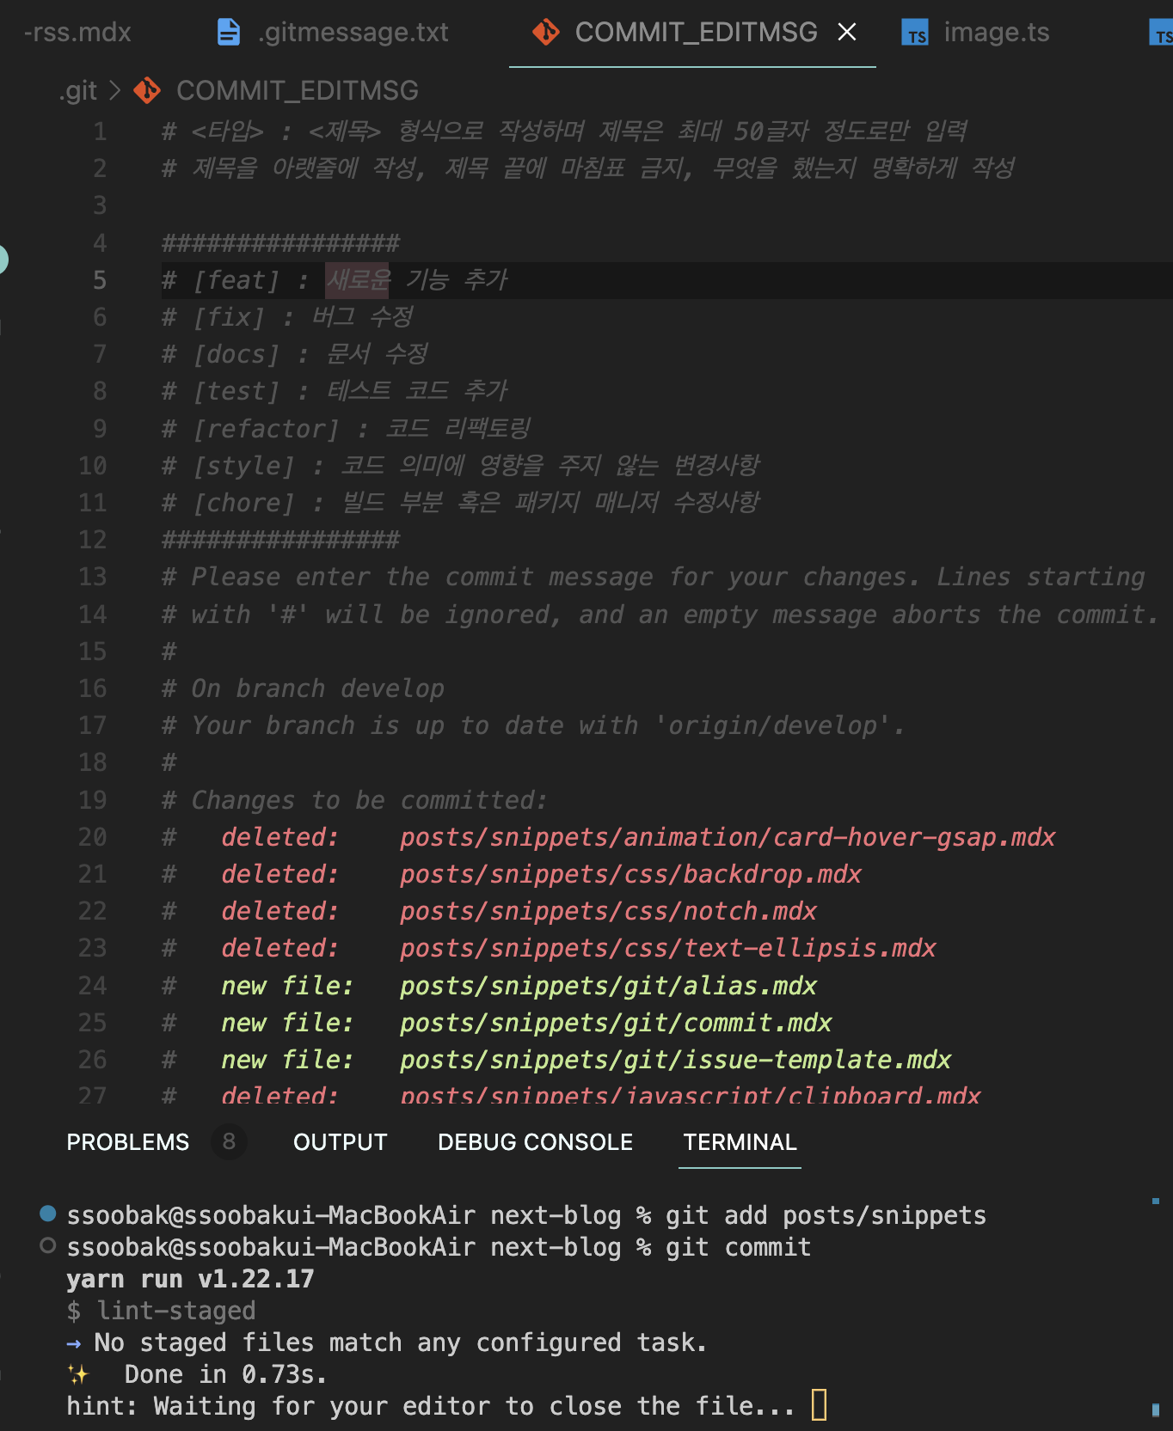Open the PROBLEMS panel
The image size is (1173, 1431).
128,1142
